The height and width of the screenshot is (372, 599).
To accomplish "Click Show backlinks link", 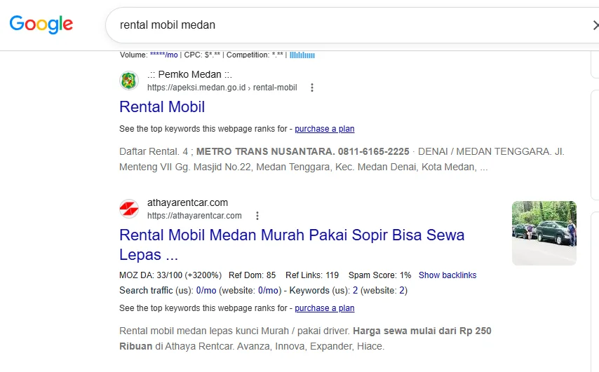I will pyautogui.click(x=447, y=275).
